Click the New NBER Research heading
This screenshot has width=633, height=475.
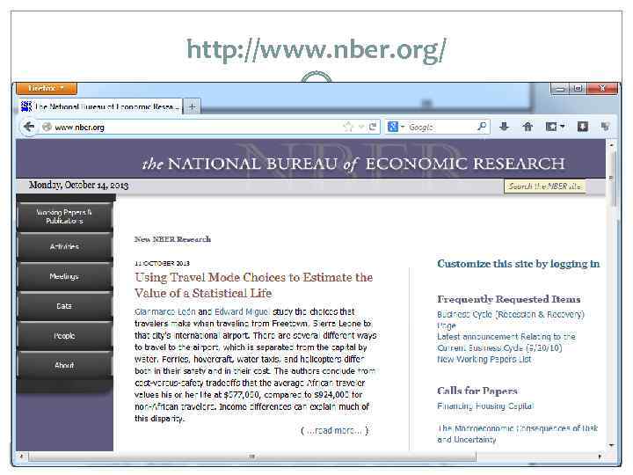(172, 239)
